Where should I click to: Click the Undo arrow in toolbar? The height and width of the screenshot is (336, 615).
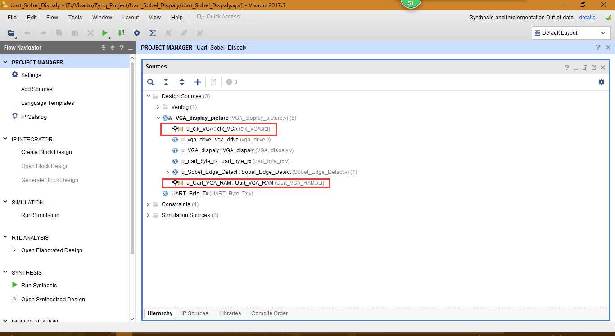click(x=27, y=33)
